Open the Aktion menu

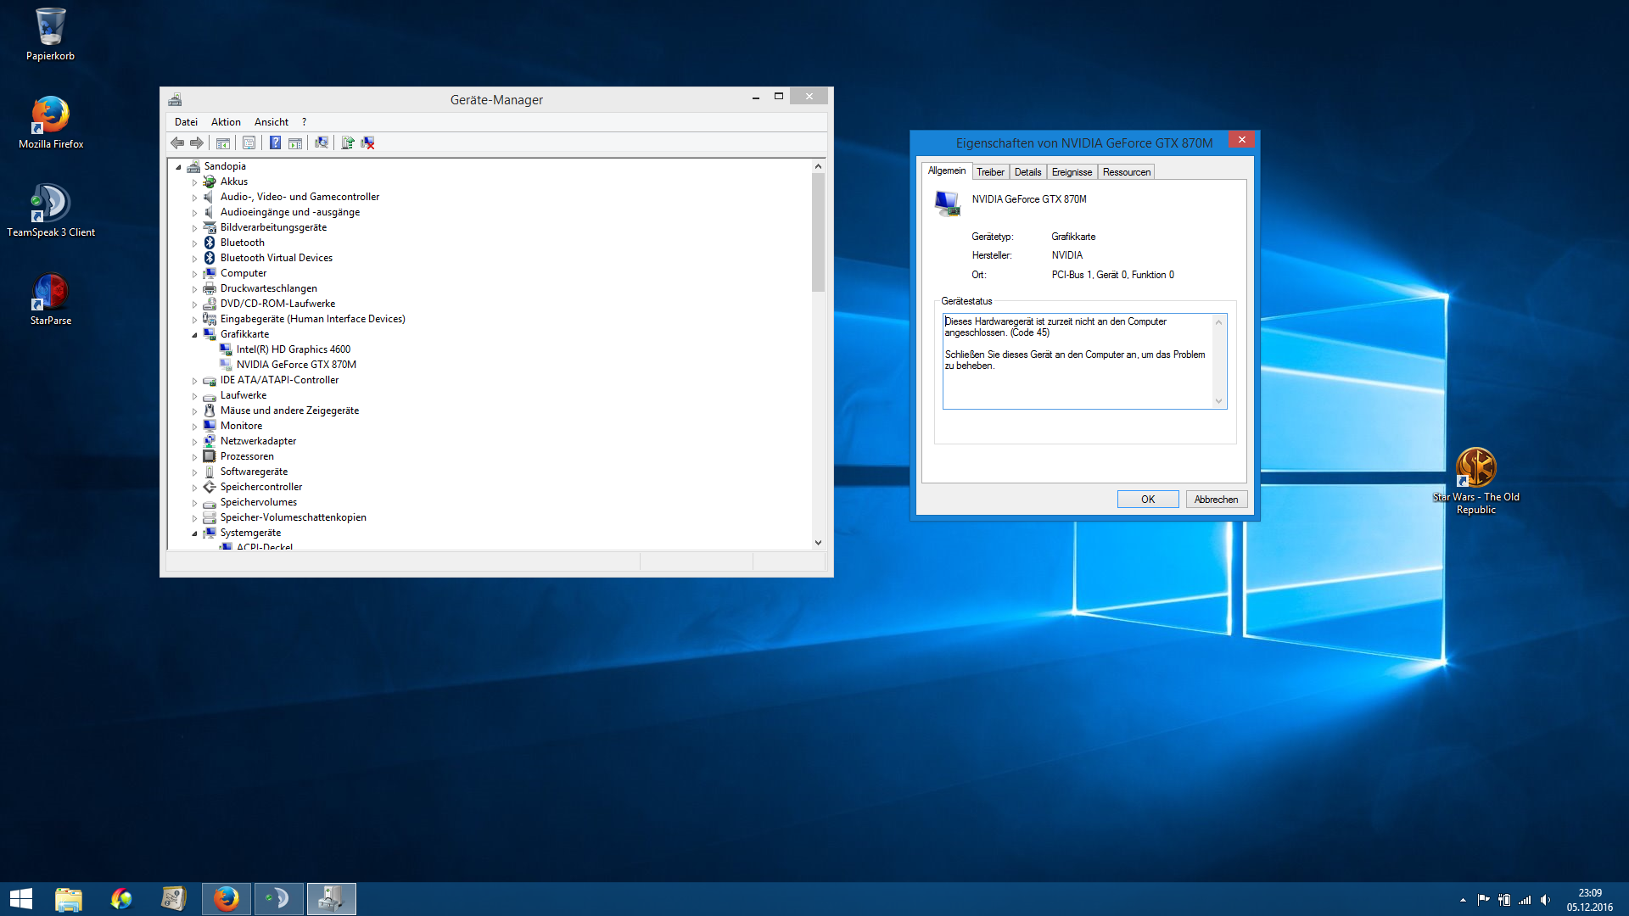coord(226,122)
